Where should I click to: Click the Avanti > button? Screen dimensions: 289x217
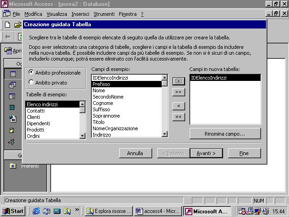[206, 153]
